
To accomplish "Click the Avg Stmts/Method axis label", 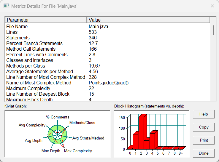I will pyautogui.click(x=88, y=138).
